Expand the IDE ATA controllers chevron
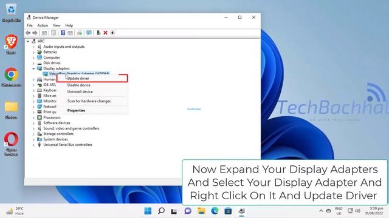The width and height of the screenshot is (389, 218). click(33, 85)
